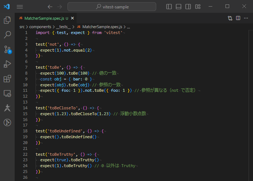Open the Explorer view in activity bar

point(7,20)
